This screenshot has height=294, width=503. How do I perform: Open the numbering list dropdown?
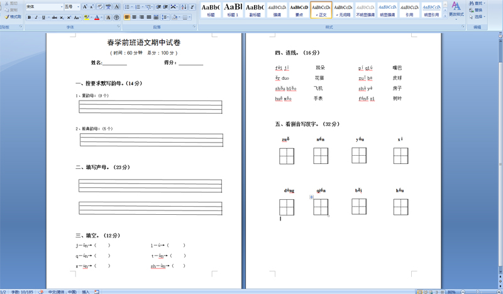(x=143, y=7)
